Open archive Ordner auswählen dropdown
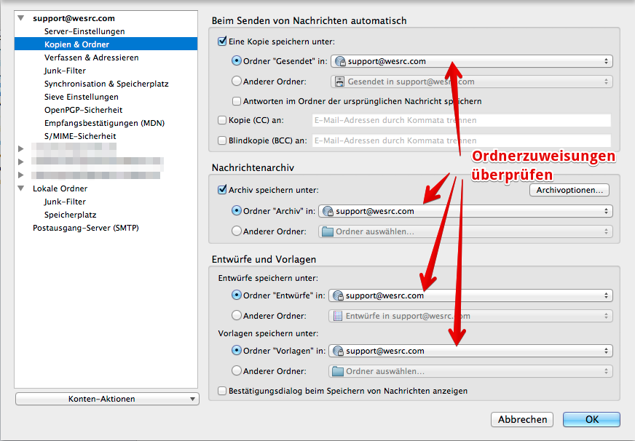635x441 pixels. point(466,231)
